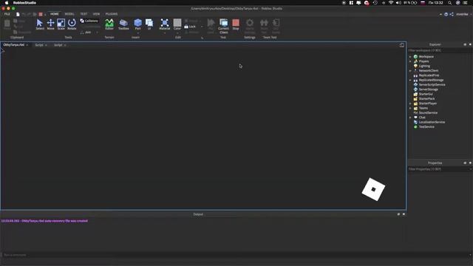Click the account username button
The height and width of the screenshot is (266, 473).
click(462, 14)
